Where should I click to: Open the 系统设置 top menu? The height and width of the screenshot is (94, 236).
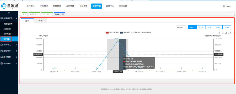(123, 6)
